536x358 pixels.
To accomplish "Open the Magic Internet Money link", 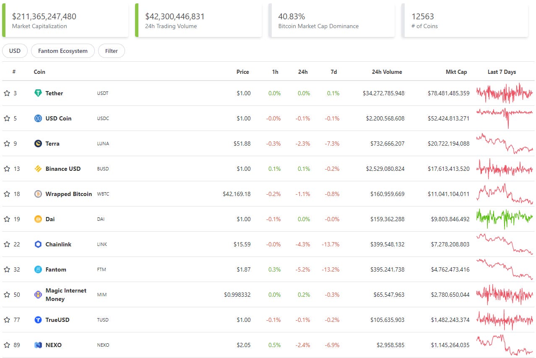I will (x=66, y=295).
